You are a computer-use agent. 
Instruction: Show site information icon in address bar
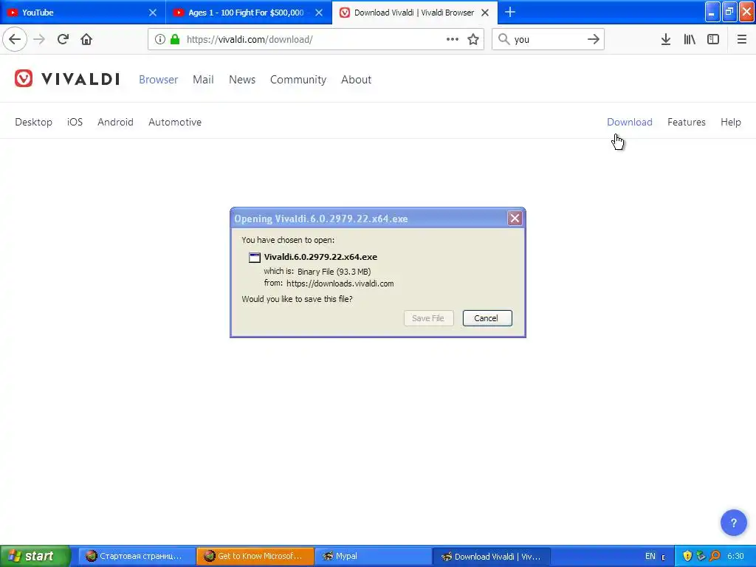pyautogui.click(x=160, y=39)
